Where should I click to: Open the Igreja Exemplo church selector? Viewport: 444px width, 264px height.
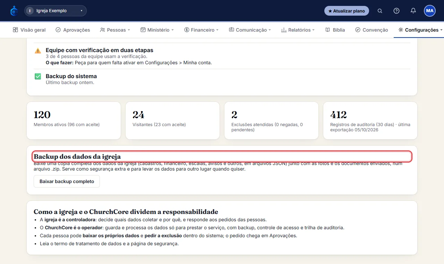55,11
